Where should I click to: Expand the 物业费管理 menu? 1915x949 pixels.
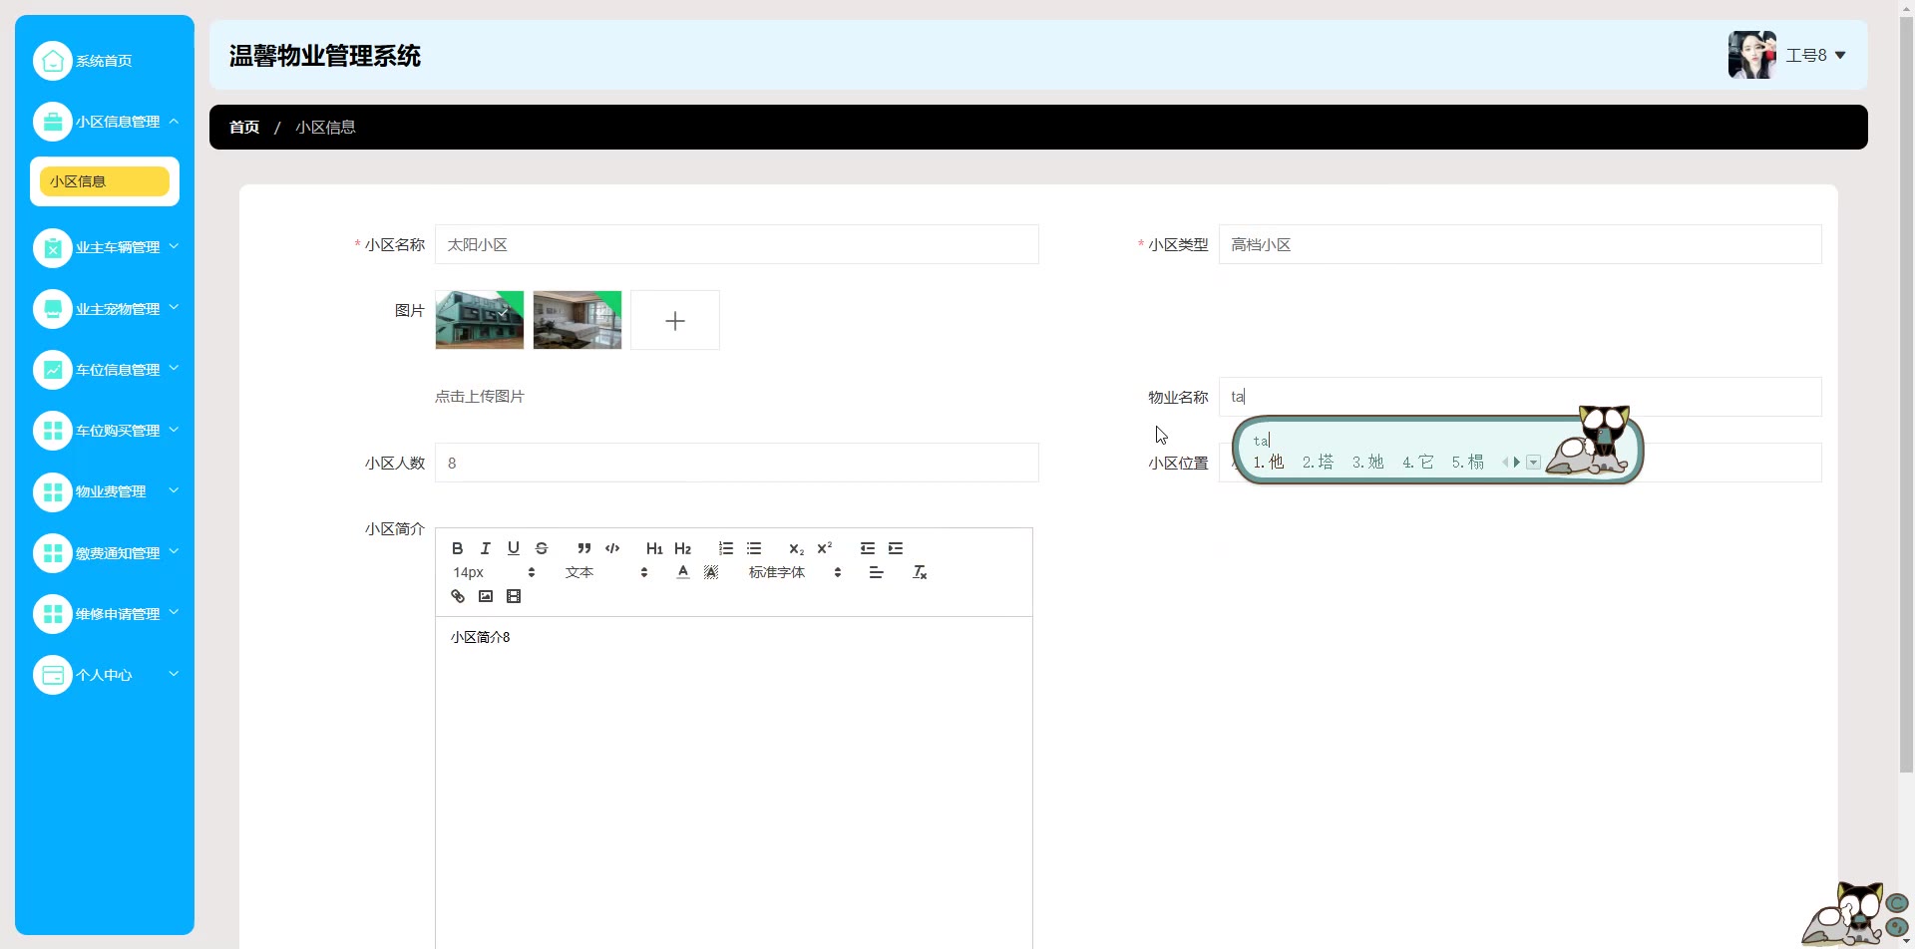point(105,491)
